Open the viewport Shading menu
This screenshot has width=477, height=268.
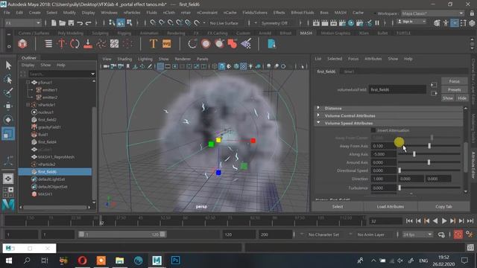coord(124,59)
